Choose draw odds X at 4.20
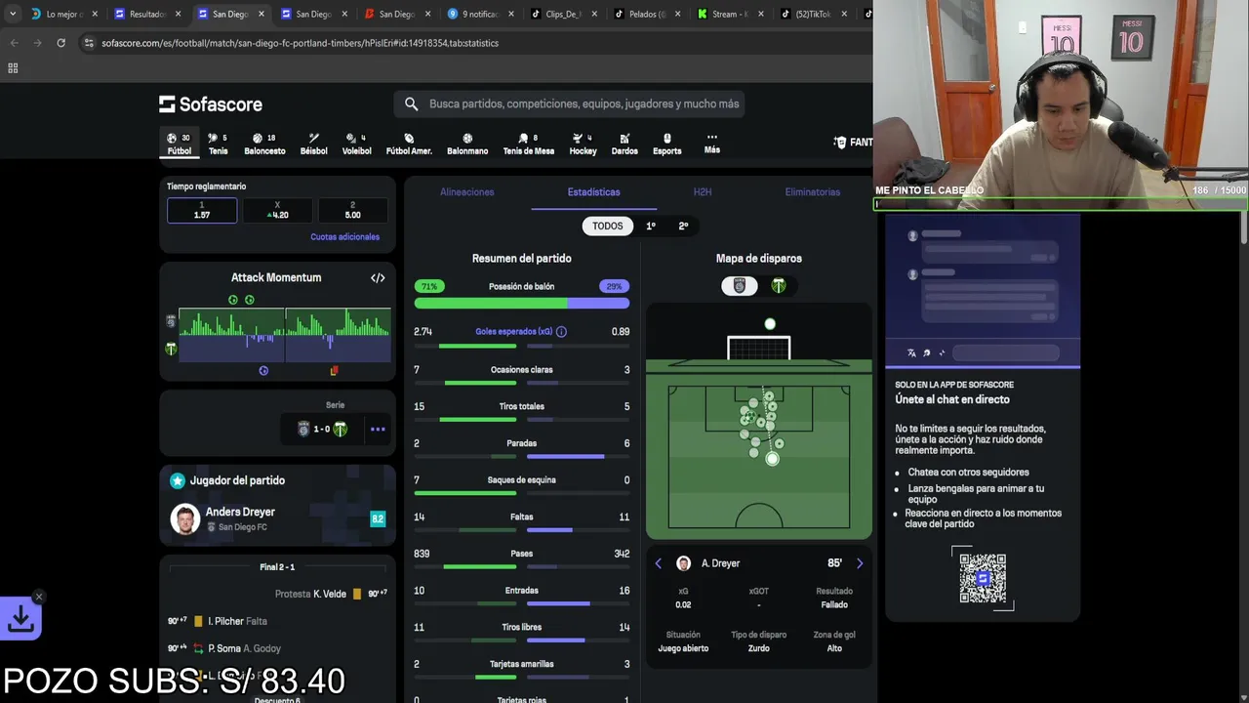Screen dimensions: 1249x703 [x=277, y=210]
